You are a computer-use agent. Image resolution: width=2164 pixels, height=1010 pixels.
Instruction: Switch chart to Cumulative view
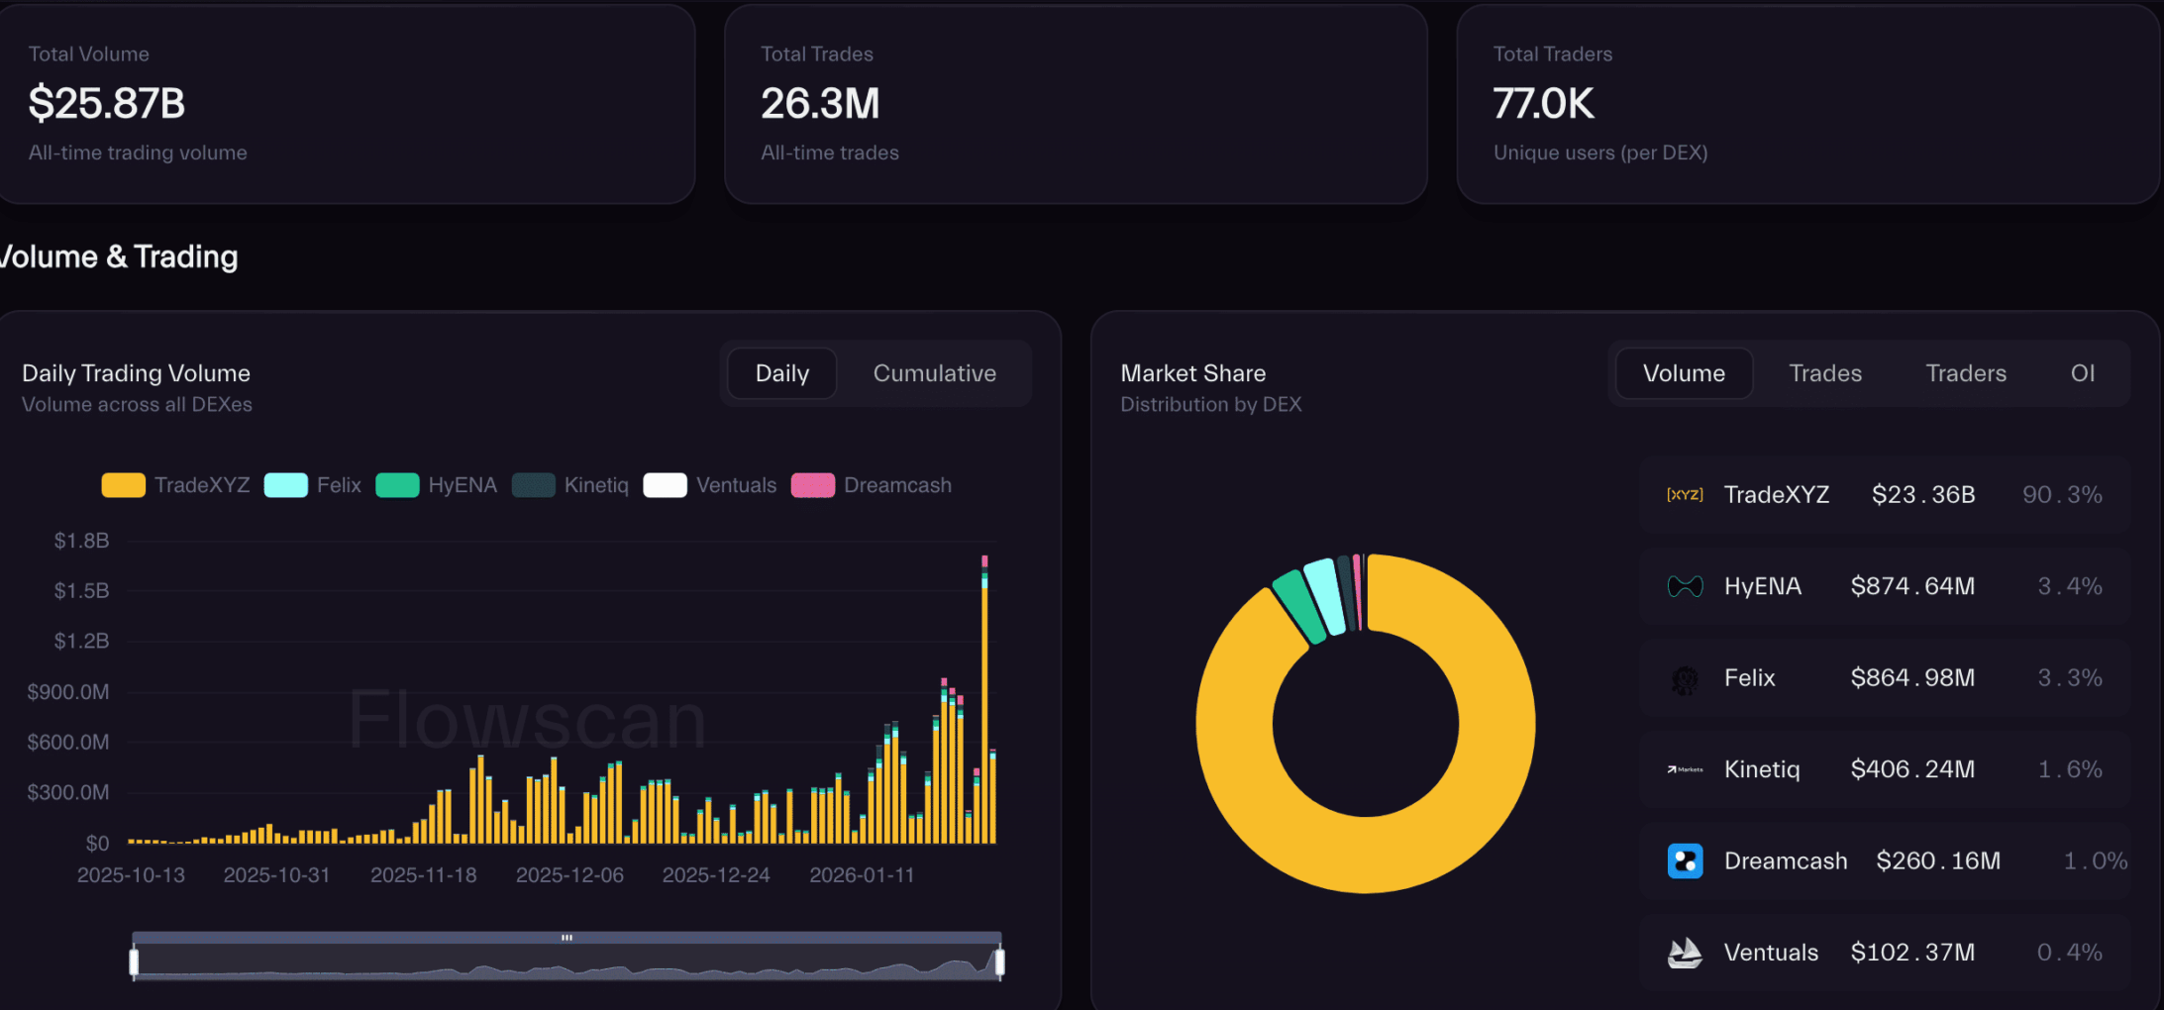[x=934, y=373]
